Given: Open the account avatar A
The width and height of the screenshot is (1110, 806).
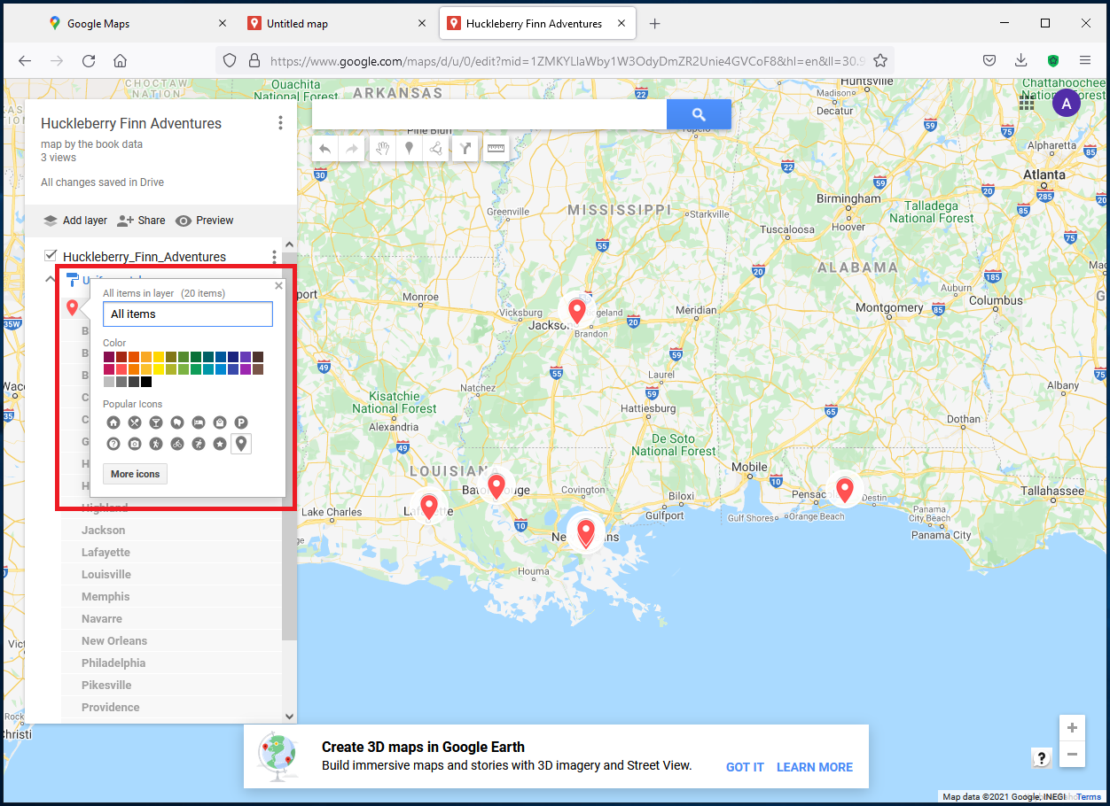Looking at the screenshot, I should click(x=1067, y=104).
